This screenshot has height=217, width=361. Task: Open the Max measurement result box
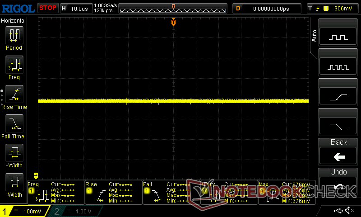(287, 192)
